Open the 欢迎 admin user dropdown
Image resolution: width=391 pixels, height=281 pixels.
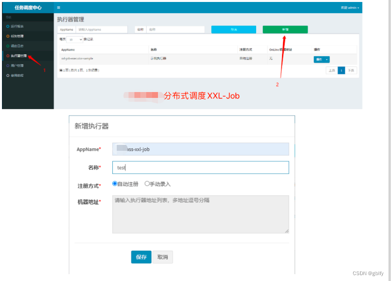click(x=350, y=8)
